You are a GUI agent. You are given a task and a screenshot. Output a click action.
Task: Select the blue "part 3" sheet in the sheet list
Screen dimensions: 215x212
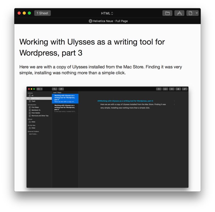tap(65, 98)
